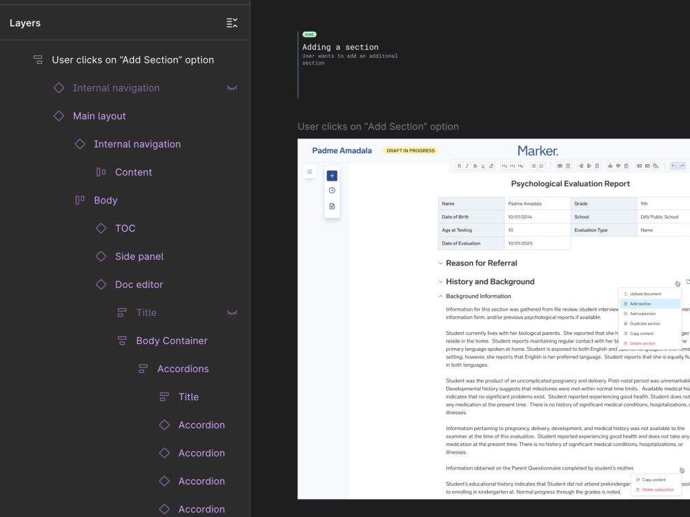This screenshot has width=690, height=517.
Task: Select the top frame row in Layers panel
Action: point(125,60)
